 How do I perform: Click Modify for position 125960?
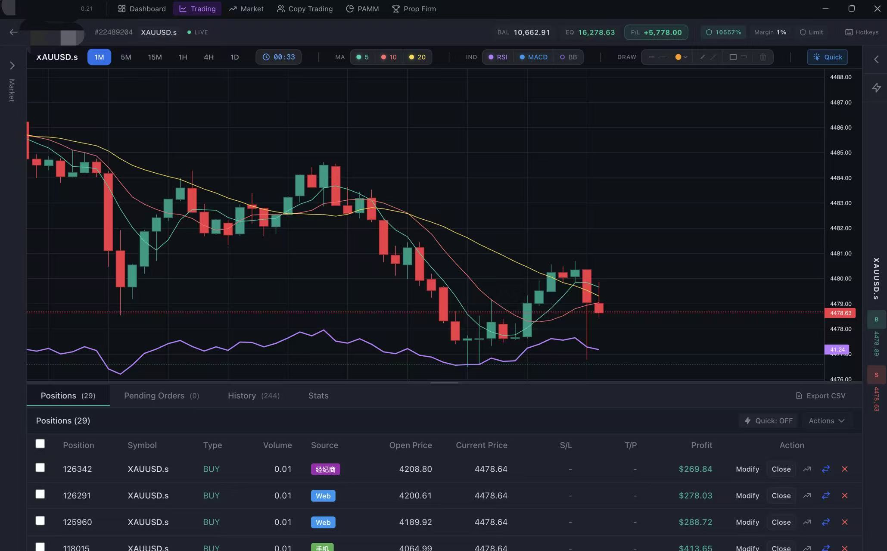747,522
